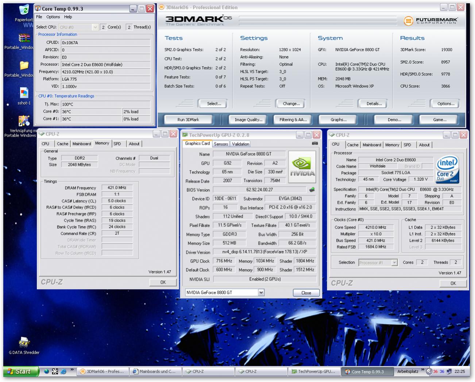Click the first red 36 Core Temp tray icon
Screen dimensions: 475x382
click(x=435, y=371)
